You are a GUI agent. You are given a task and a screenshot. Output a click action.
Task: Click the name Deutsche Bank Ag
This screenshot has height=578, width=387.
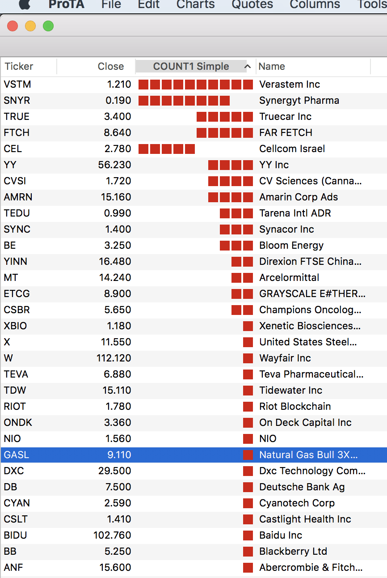[302, 487]
